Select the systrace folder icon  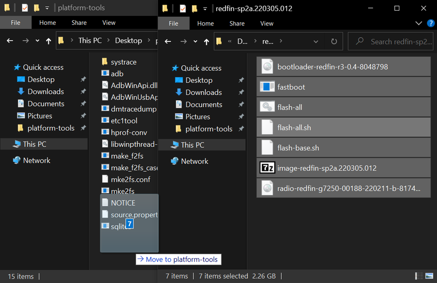point(104,62)
